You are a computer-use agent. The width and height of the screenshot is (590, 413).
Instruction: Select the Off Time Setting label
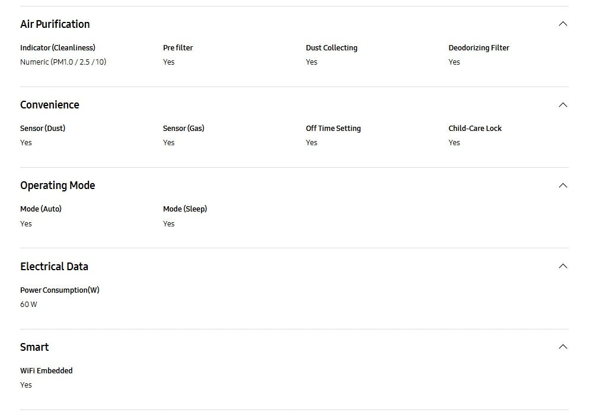(333, 129)
